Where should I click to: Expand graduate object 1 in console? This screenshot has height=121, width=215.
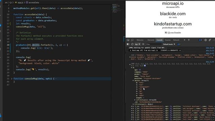132,106
